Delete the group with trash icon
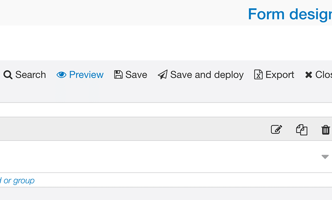The image size is (332, 200). tap(326, 130)
